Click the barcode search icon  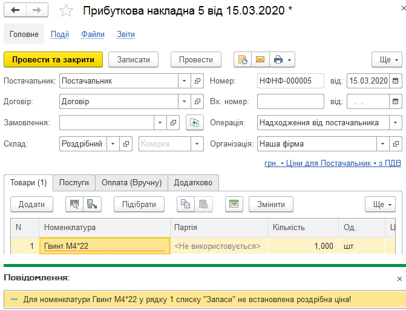pyautogui.click(x=74, y=204)
